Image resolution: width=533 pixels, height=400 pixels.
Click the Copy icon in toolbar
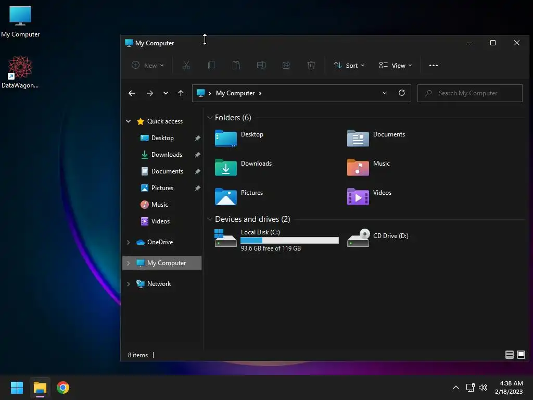211,65
